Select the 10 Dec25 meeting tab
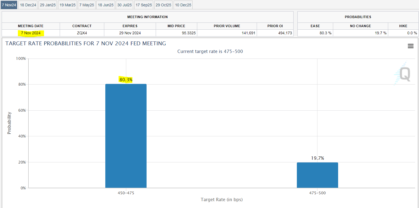 coord(183,5)
